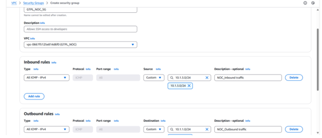Screen dimensions: 322x138
Task: Open the VPC selection dropdown
Action: (x=133, y=44)
